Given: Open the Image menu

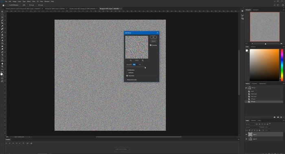Looking at the screenshot, I should 14,2.
